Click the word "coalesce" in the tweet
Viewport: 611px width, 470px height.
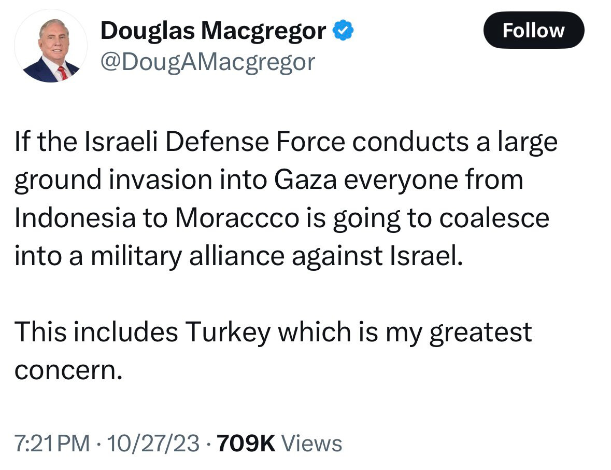pyautogui.click(x=494, y=218)
